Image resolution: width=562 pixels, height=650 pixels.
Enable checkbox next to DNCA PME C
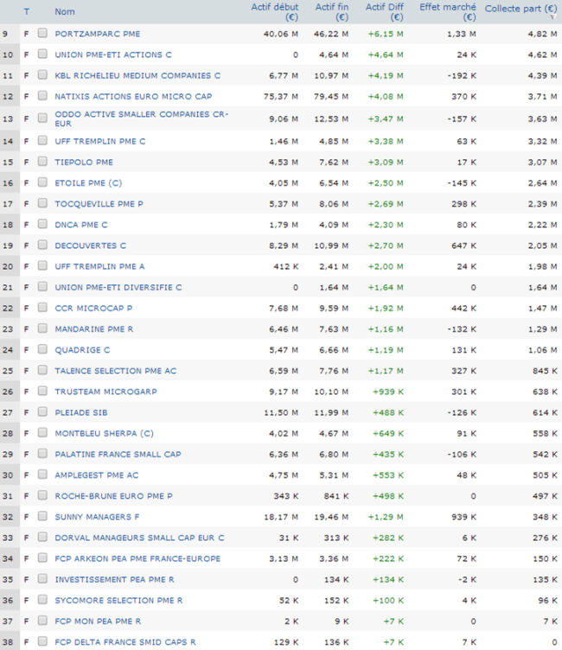pyautogui.click(x=42, y=224)
